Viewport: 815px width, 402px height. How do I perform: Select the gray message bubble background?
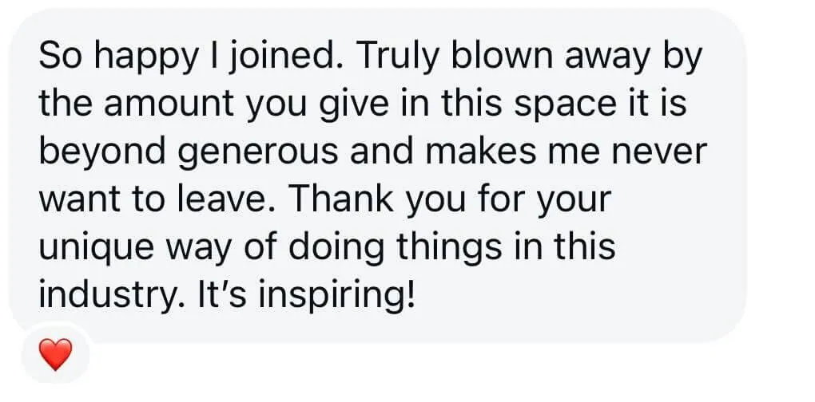click(x=378, y=175)
